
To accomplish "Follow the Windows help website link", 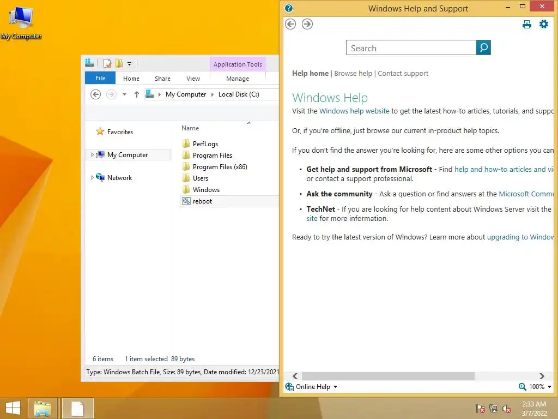I will pyautogui.click(x=354, y=111).
